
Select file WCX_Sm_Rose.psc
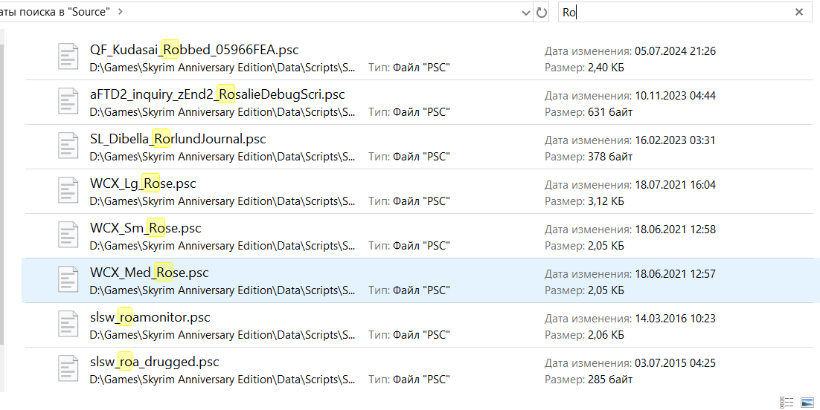[x=145, y=228]
